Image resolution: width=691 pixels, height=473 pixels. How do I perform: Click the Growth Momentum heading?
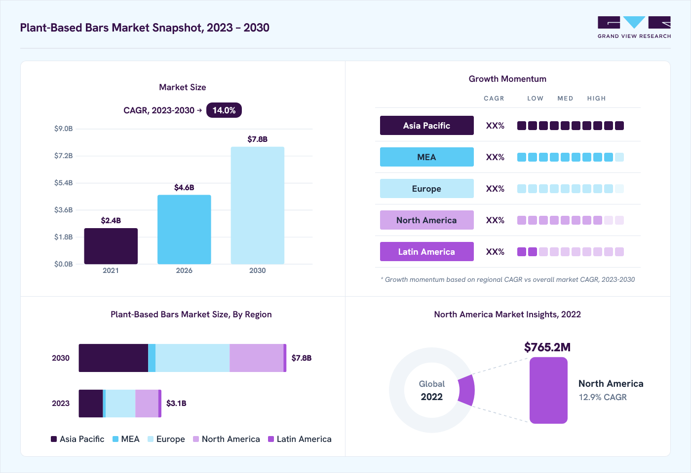[507, 79]
